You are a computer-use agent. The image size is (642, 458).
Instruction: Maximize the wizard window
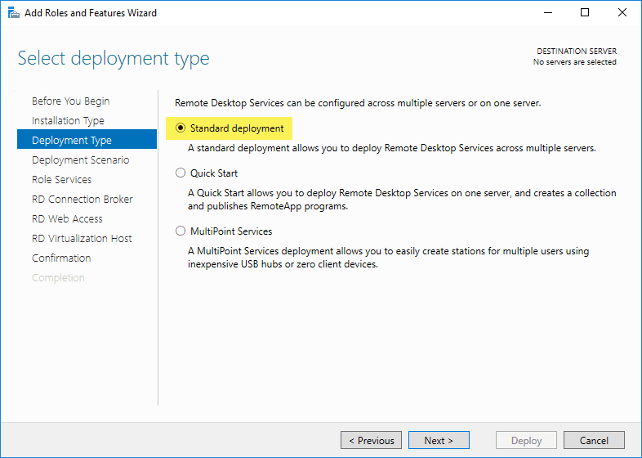click(585, 12)
